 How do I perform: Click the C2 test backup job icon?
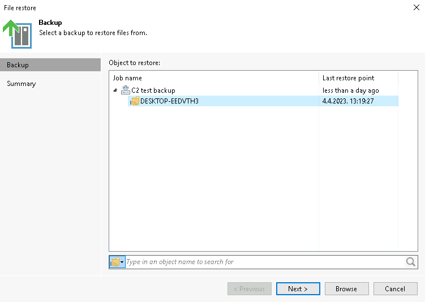[x=126, y=90]
